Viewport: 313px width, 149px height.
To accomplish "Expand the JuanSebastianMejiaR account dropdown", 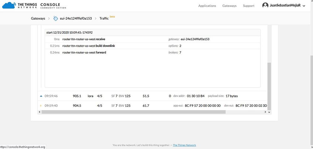I will [x=304, y=6].
